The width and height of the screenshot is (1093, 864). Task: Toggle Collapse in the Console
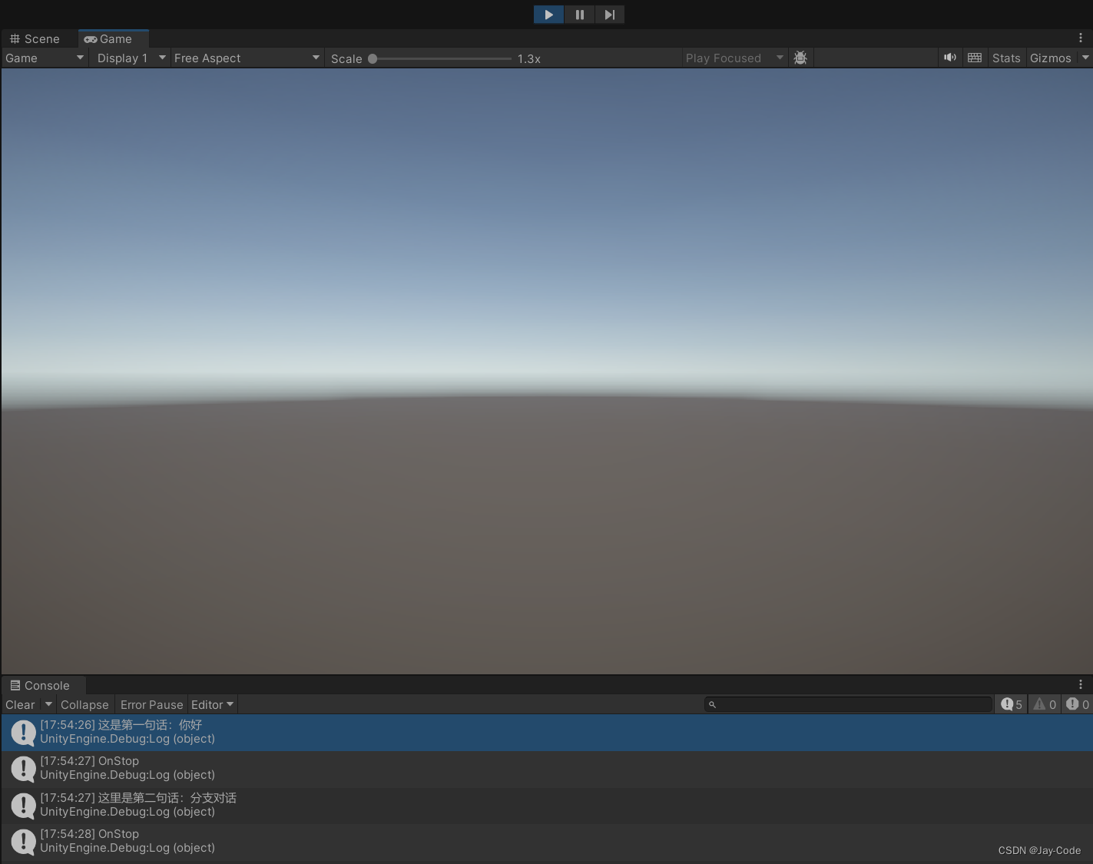(84, 705)
